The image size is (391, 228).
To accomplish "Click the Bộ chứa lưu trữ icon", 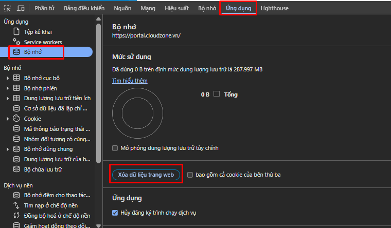I will pos(16,169).
